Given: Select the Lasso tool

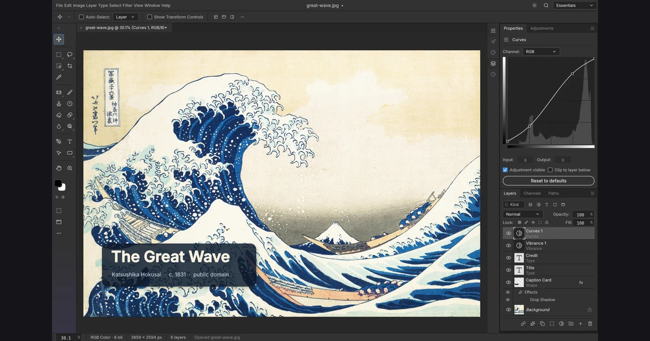Looking at the screenshot, I should click(x=70, y=55).
